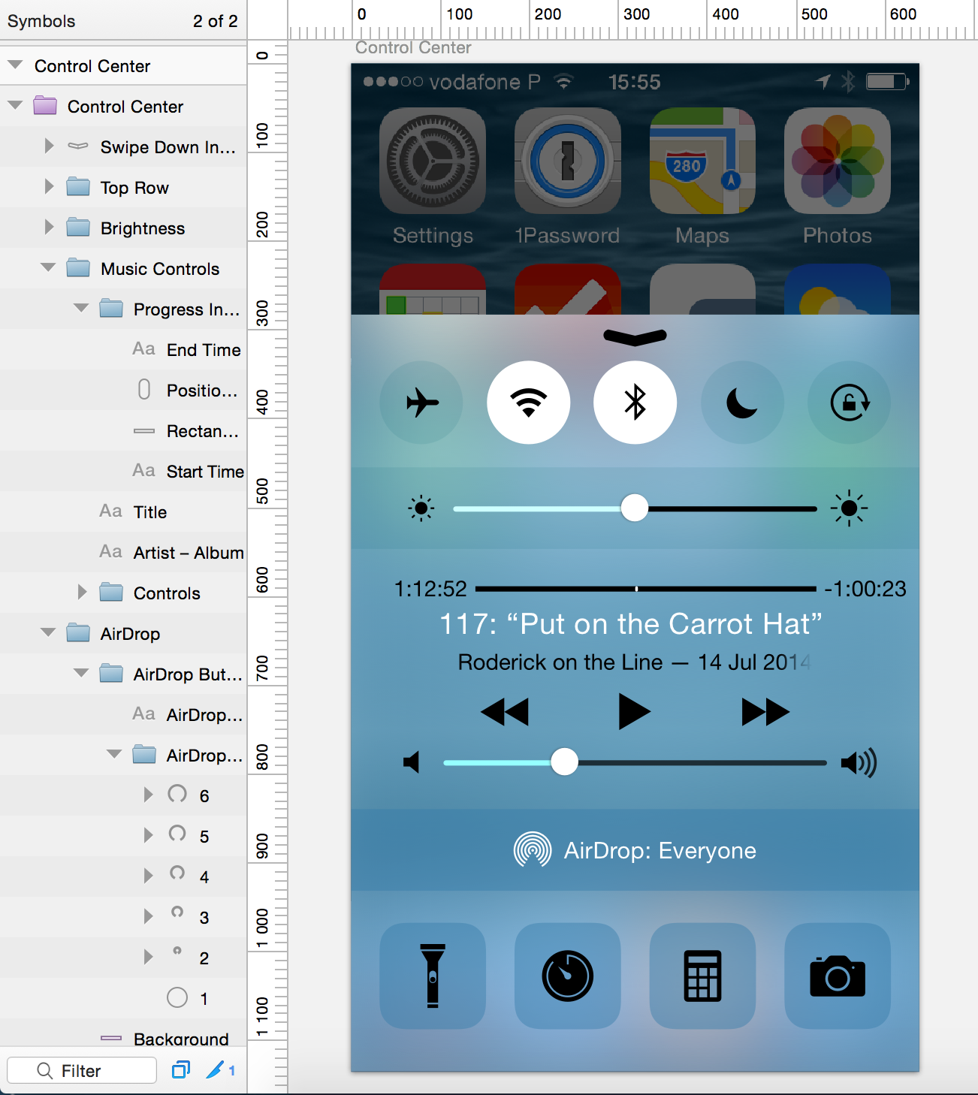Screen dimensions: 978x1095
Task: Select layer 1 oval
Action: click(x=123, y=999)
